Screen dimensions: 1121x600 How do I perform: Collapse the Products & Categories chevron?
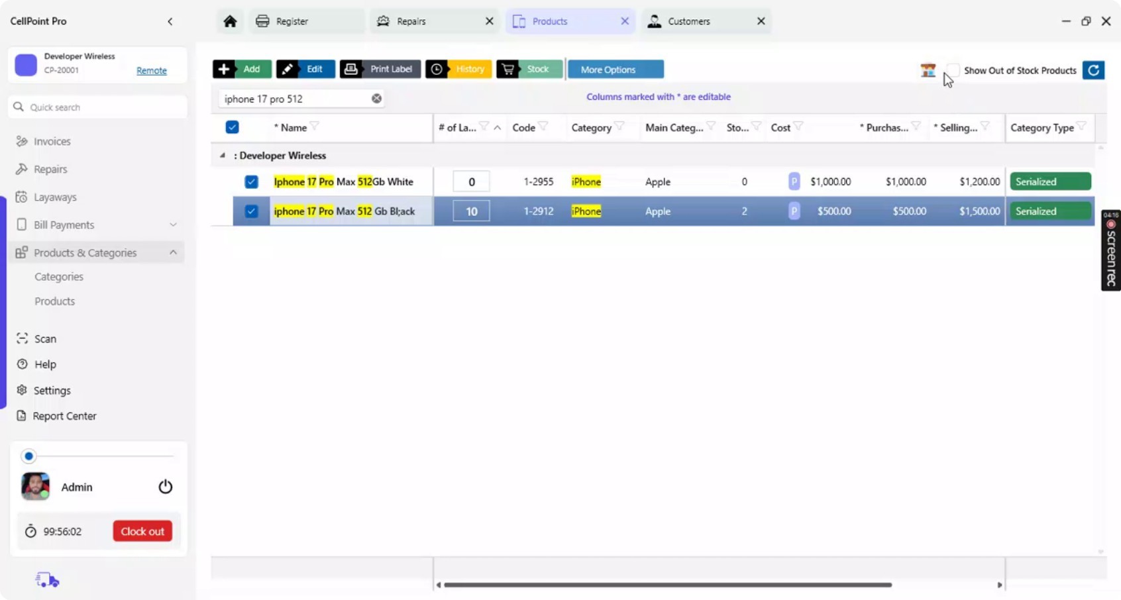point(174,252)
